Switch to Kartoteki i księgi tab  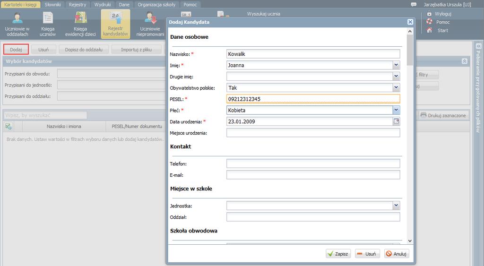[20, 5]
